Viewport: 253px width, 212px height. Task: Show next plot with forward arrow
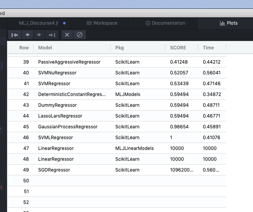coord(39,35)
